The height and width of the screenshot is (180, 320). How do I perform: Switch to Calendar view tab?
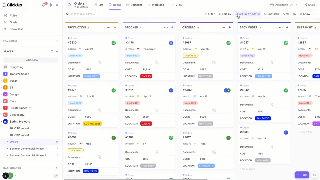(134, 5)
